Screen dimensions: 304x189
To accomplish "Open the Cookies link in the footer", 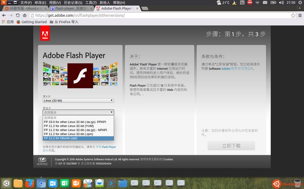I will coord(168,159).
